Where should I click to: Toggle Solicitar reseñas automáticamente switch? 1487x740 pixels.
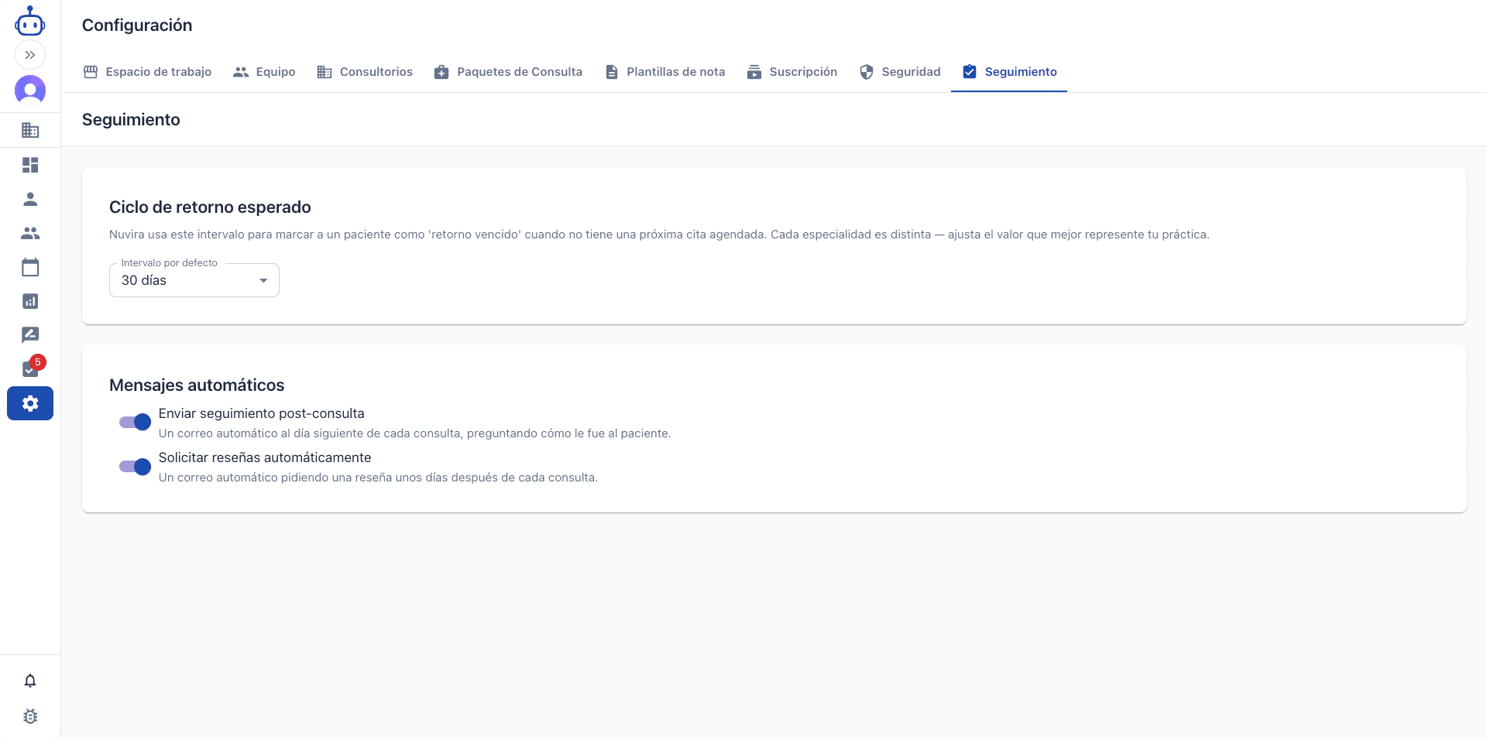pos(135,466)
